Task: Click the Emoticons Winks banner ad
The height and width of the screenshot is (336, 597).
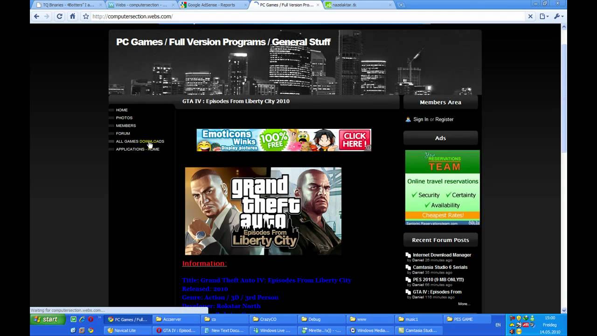Action: 284,140
